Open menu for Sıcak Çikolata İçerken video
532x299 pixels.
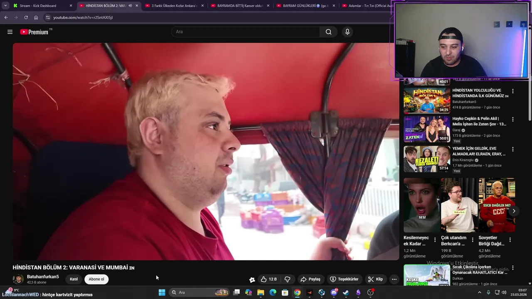click(x=512, y=268)
